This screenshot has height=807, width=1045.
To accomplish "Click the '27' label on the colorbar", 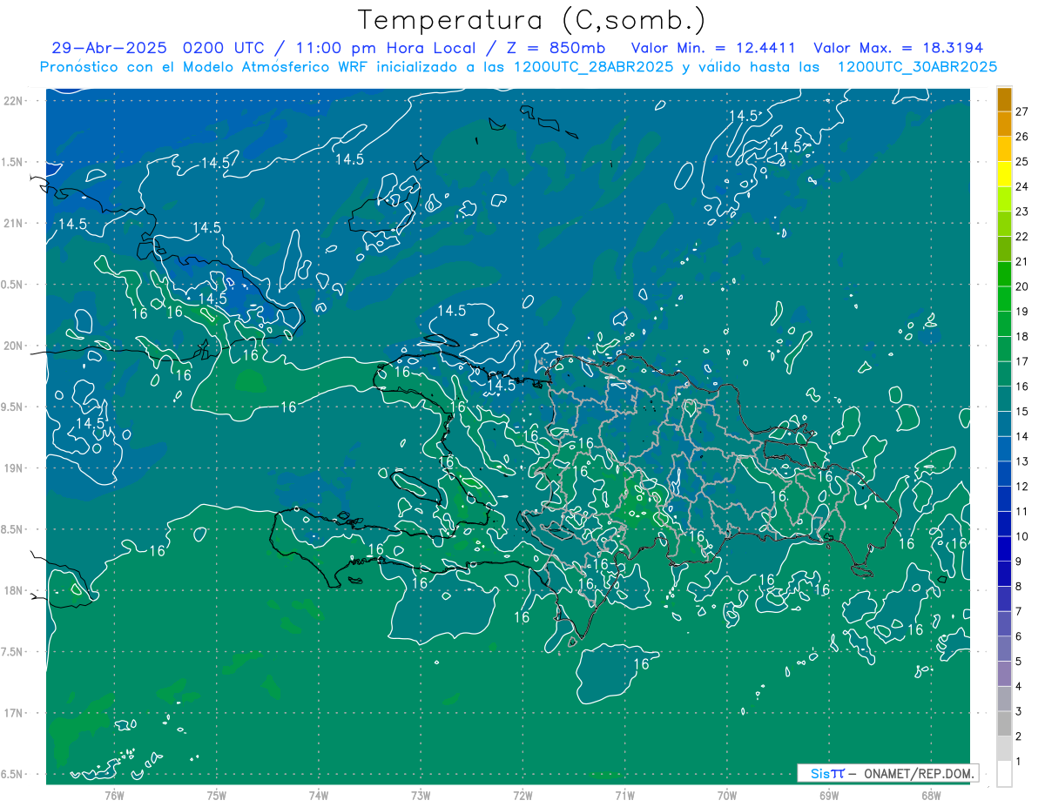I will pyautogui.click(x=1022, y=111).
